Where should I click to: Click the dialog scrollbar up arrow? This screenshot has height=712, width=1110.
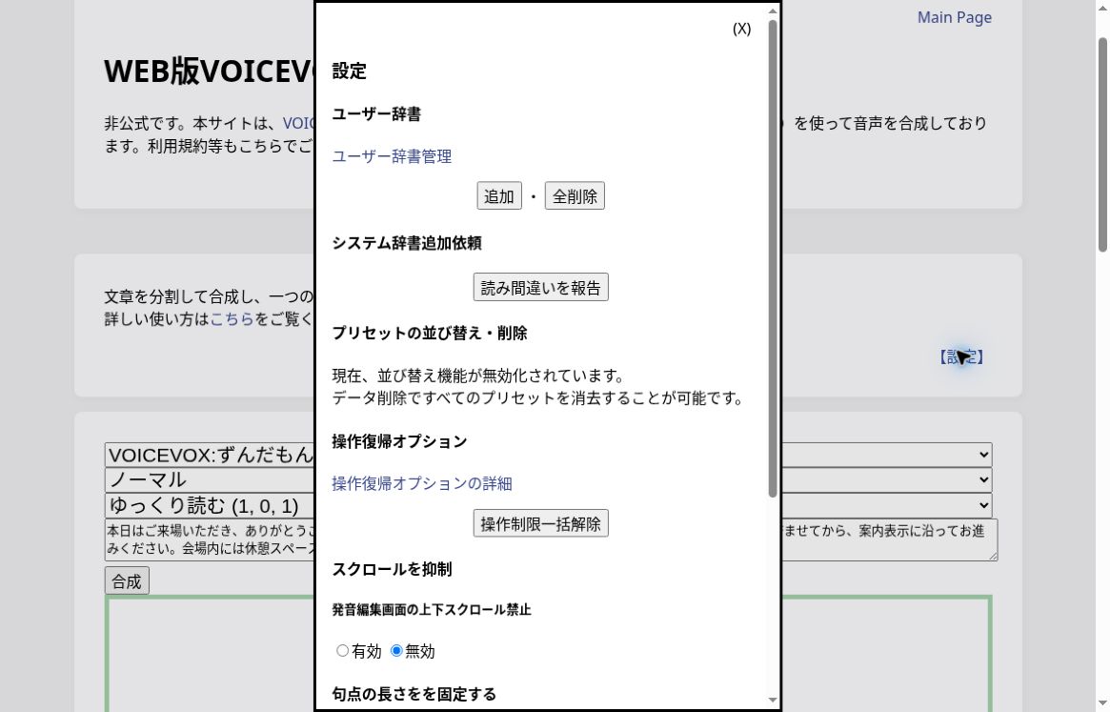(773, 10)
